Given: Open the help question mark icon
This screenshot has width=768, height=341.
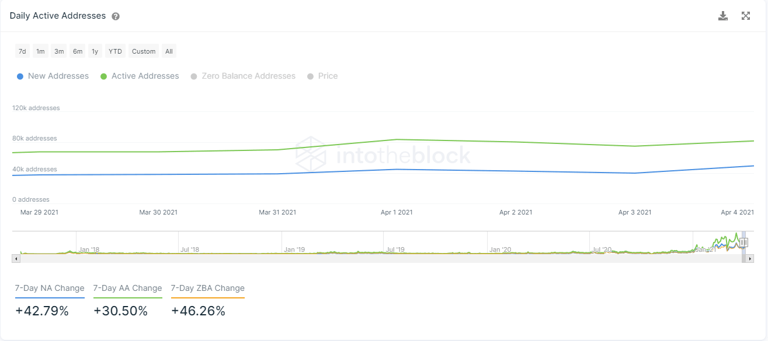Looking at the screenshot, I should pyautogui.click(x=116, y=16).
